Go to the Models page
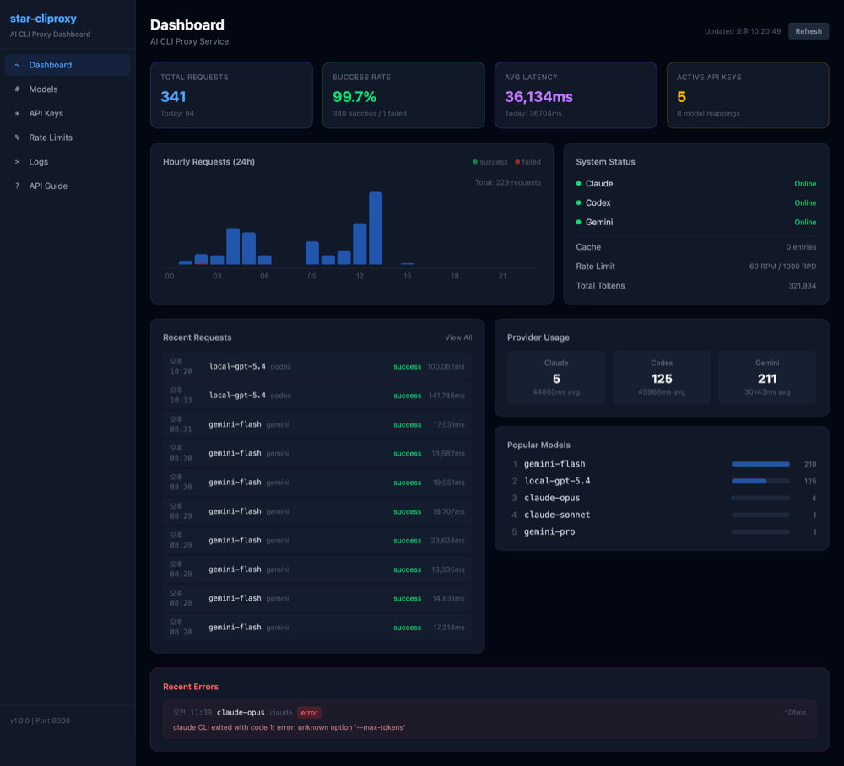Screen dimensions: 844x766 coord(68,89)
